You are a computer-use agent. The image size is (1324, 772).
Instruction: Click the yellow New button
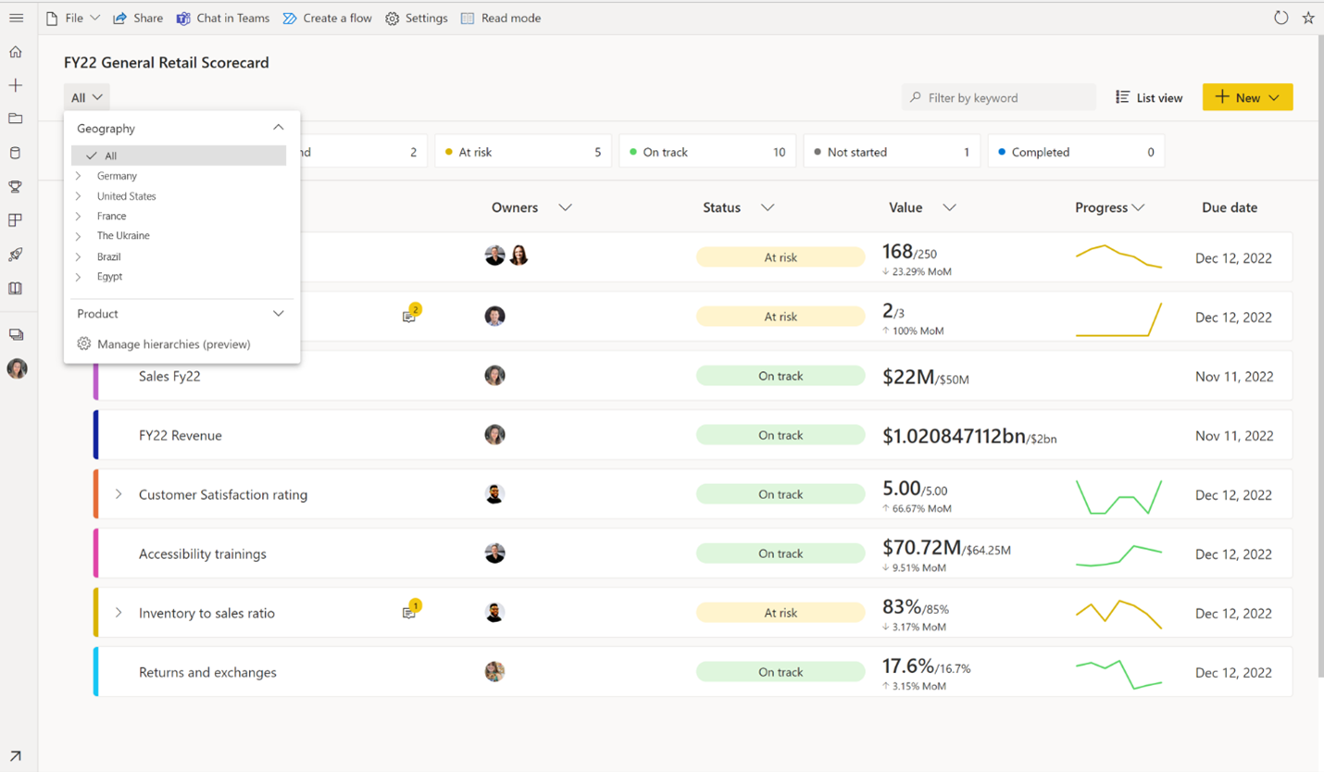point(1246,97)
